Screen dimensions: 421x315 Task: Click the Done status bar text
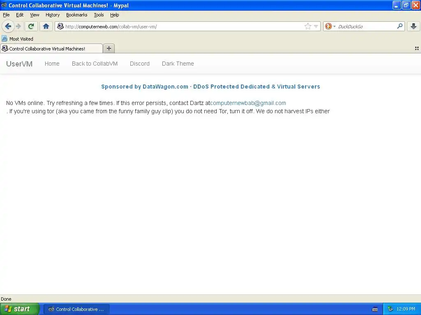6,299
